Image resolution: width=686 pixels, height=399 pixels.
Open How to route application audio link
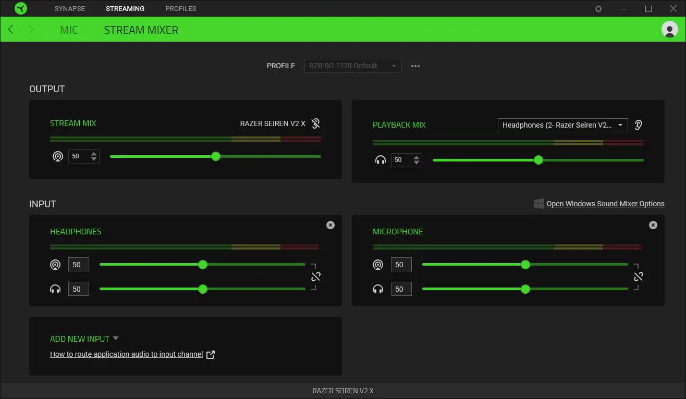tap(127, 354)
